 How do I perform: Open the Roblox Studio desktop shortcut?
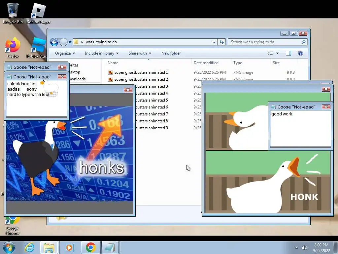37,48
